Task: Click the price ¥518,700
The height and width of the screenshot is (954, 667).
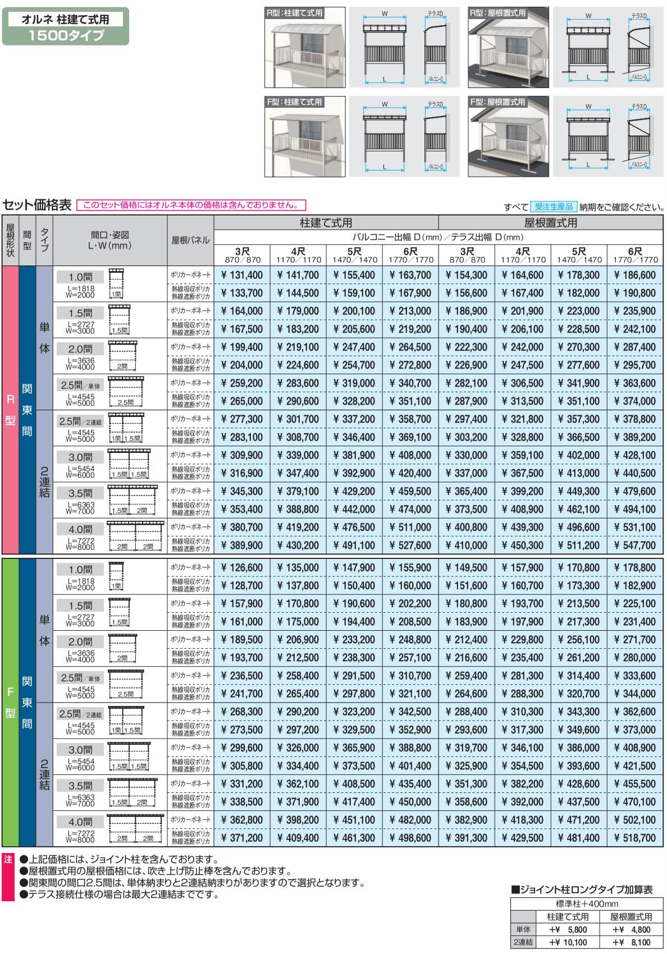Action: pyautogui.click(x=635, y=838)
